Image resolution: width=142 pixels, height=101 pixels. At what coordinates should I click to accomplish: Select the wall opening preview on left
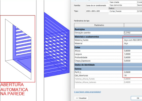tap(18, 49)
